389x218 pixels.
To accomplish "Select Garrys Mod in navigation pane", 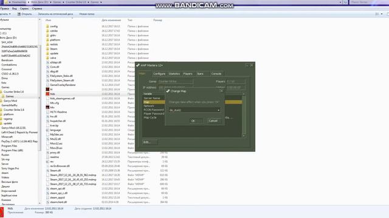I will point(10,101).
